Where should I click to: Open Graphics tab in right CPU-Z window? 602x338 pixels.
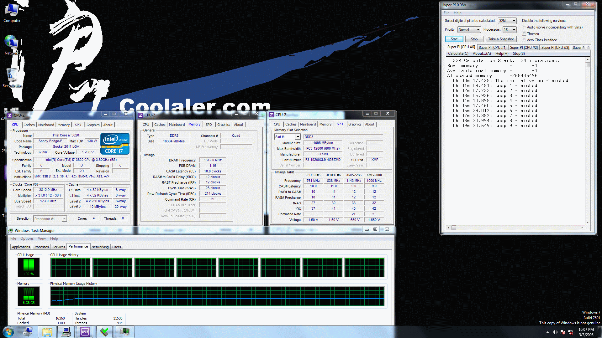click(x=355, y=124)
